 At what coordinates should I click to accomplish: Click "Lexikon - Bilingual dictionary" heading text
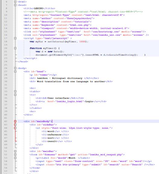click(60, 78)
